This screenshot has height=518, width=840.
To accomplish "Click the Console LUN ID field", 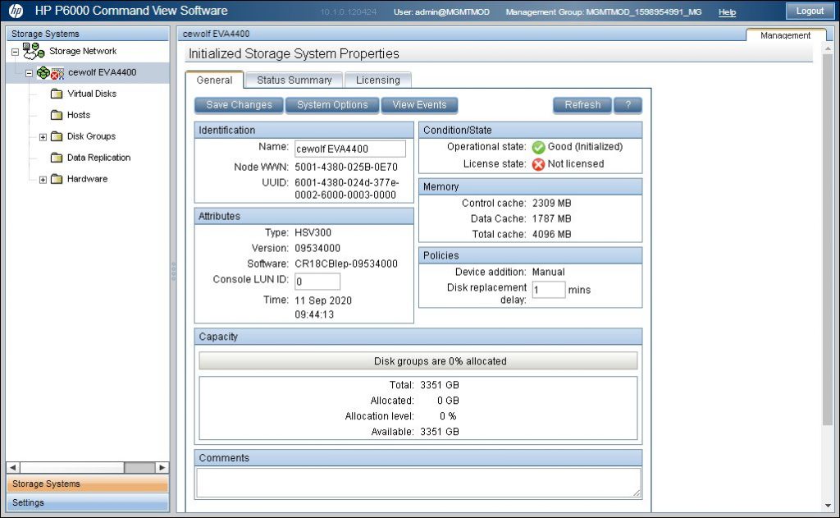I will click(317, 282).
